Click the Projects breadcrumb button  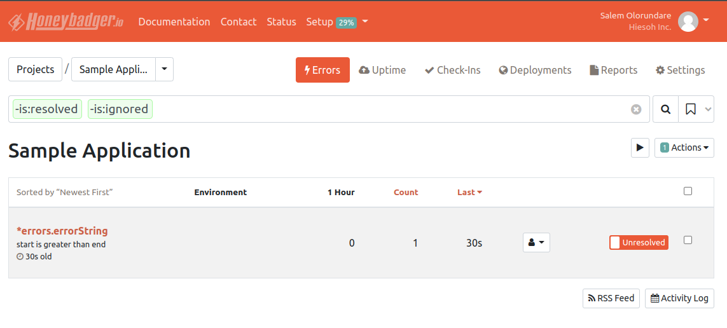pyautogui.click(x=35, y=69)
